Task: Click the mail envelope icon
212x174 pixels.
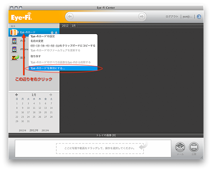Action: pyautogui.click(x=180, y=147)
